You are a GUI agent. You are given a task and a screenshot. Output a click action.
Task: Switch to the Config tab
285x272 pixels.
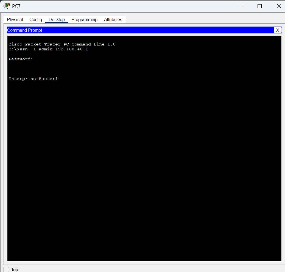(36, 19)
